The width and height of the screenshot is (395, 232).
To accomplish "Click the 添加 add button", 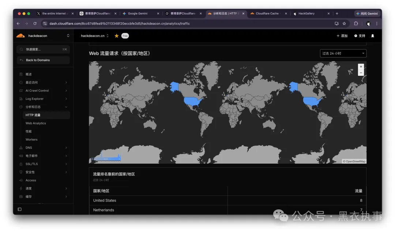I will pos(342,36).
